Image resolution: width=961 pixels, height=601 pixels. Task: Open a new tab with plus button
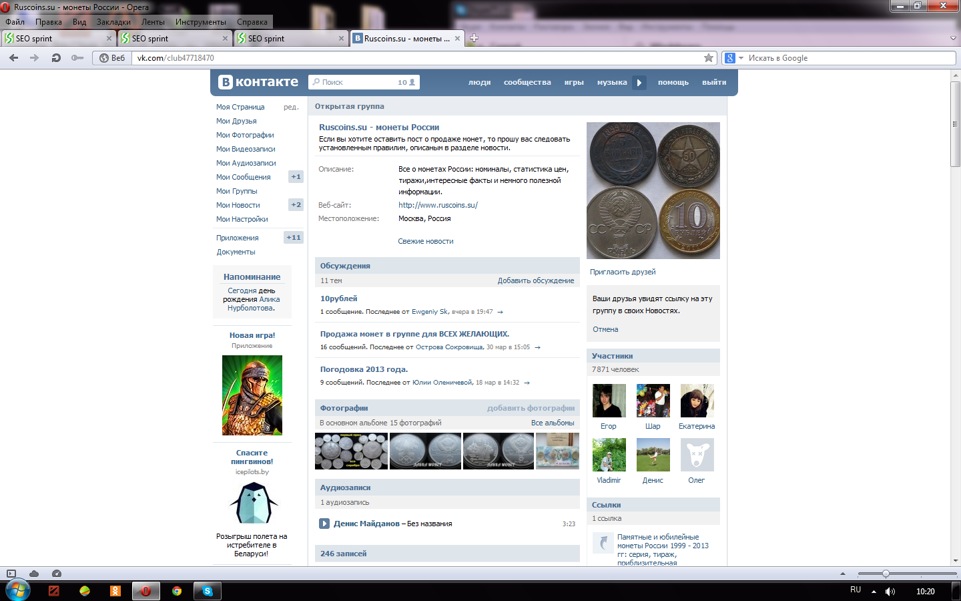[x=474, y=38]
